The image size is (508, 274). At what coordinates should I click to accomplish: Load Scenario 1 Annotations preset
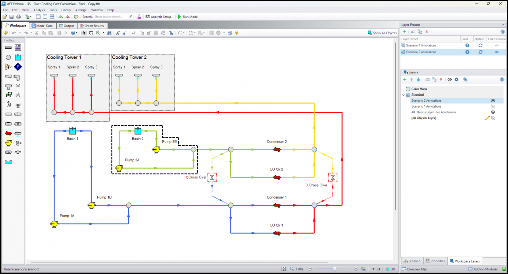coord(467,46)
